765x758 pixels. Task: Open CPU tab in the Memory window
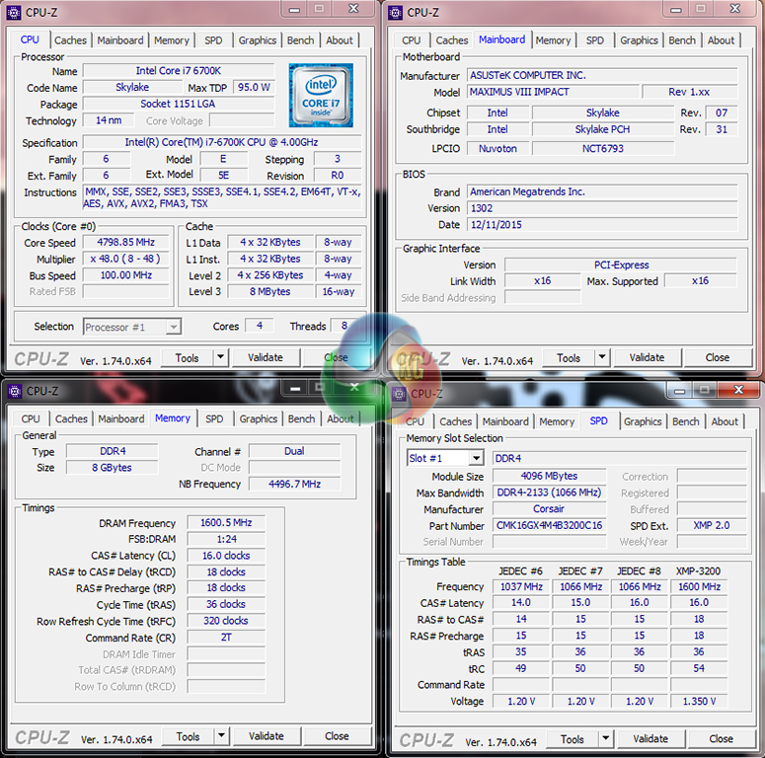(31, 419)
